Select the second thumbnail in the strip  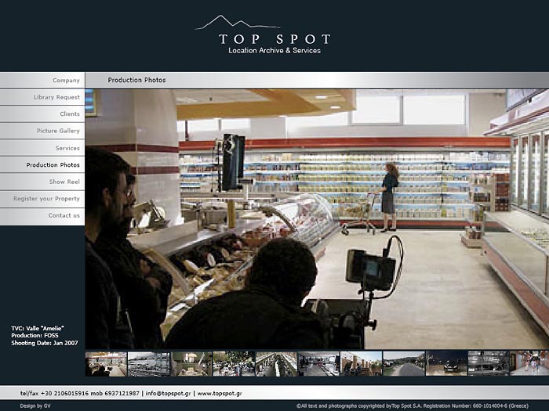148,363
